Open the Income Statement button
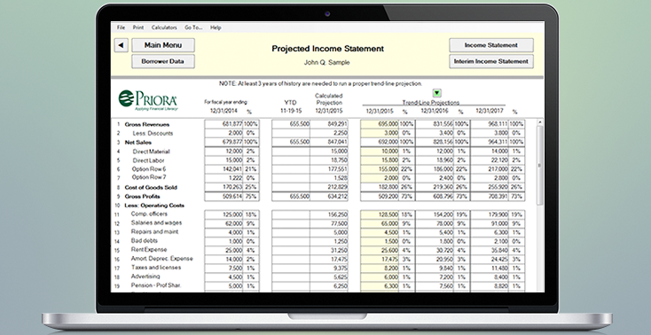This screenshot has width=651, height=335. (x=491, y=45)
